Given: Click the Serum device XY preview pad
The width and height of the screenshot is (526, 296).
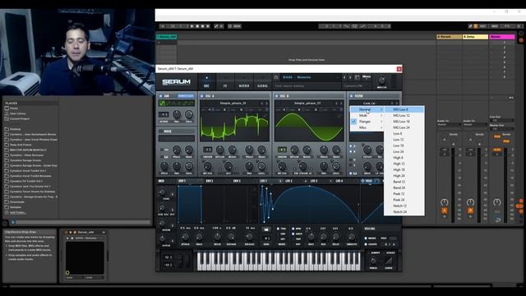Looking at the screenshot, I should coord(85,257).
